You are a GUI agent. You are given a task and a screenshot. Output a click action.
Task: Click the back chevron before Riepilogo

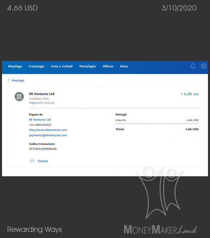[8, 80]
